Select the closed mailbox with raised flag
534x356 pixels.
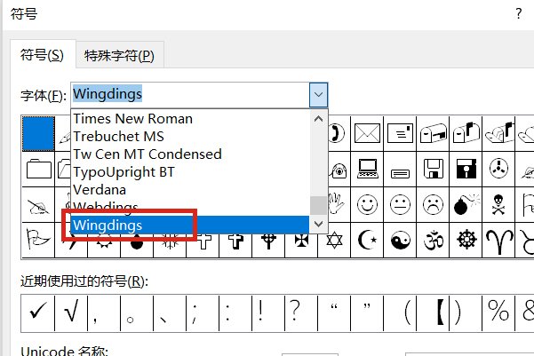pos(466,133)
